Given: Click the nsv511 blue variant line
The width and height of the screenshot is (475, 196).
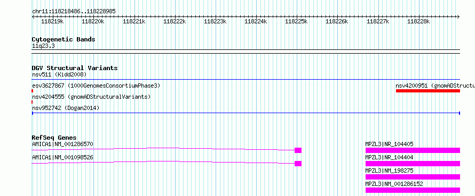Looking at the screenshot, I should tap(246, 80).
